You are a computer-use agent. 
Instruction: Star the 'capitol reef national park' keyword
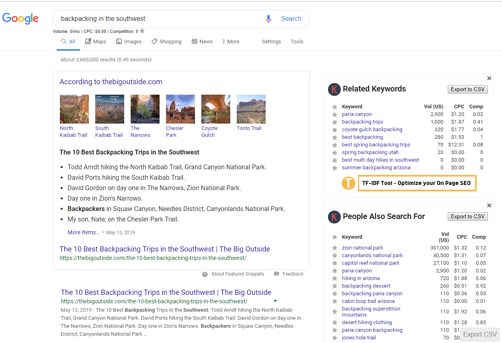tap(334, 263)
